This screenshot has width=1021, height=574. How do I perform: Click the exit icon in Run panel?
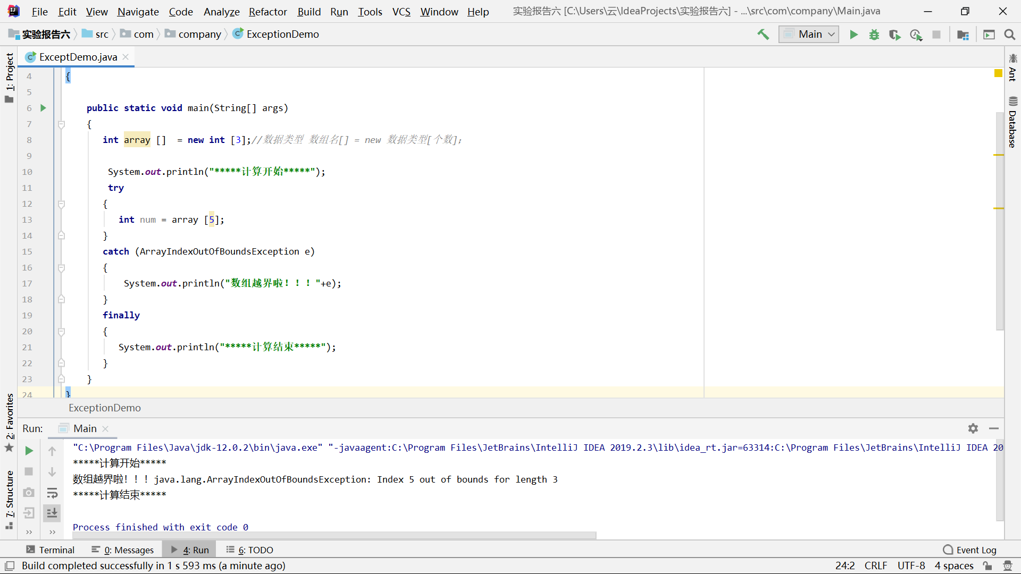pos(29,513)
